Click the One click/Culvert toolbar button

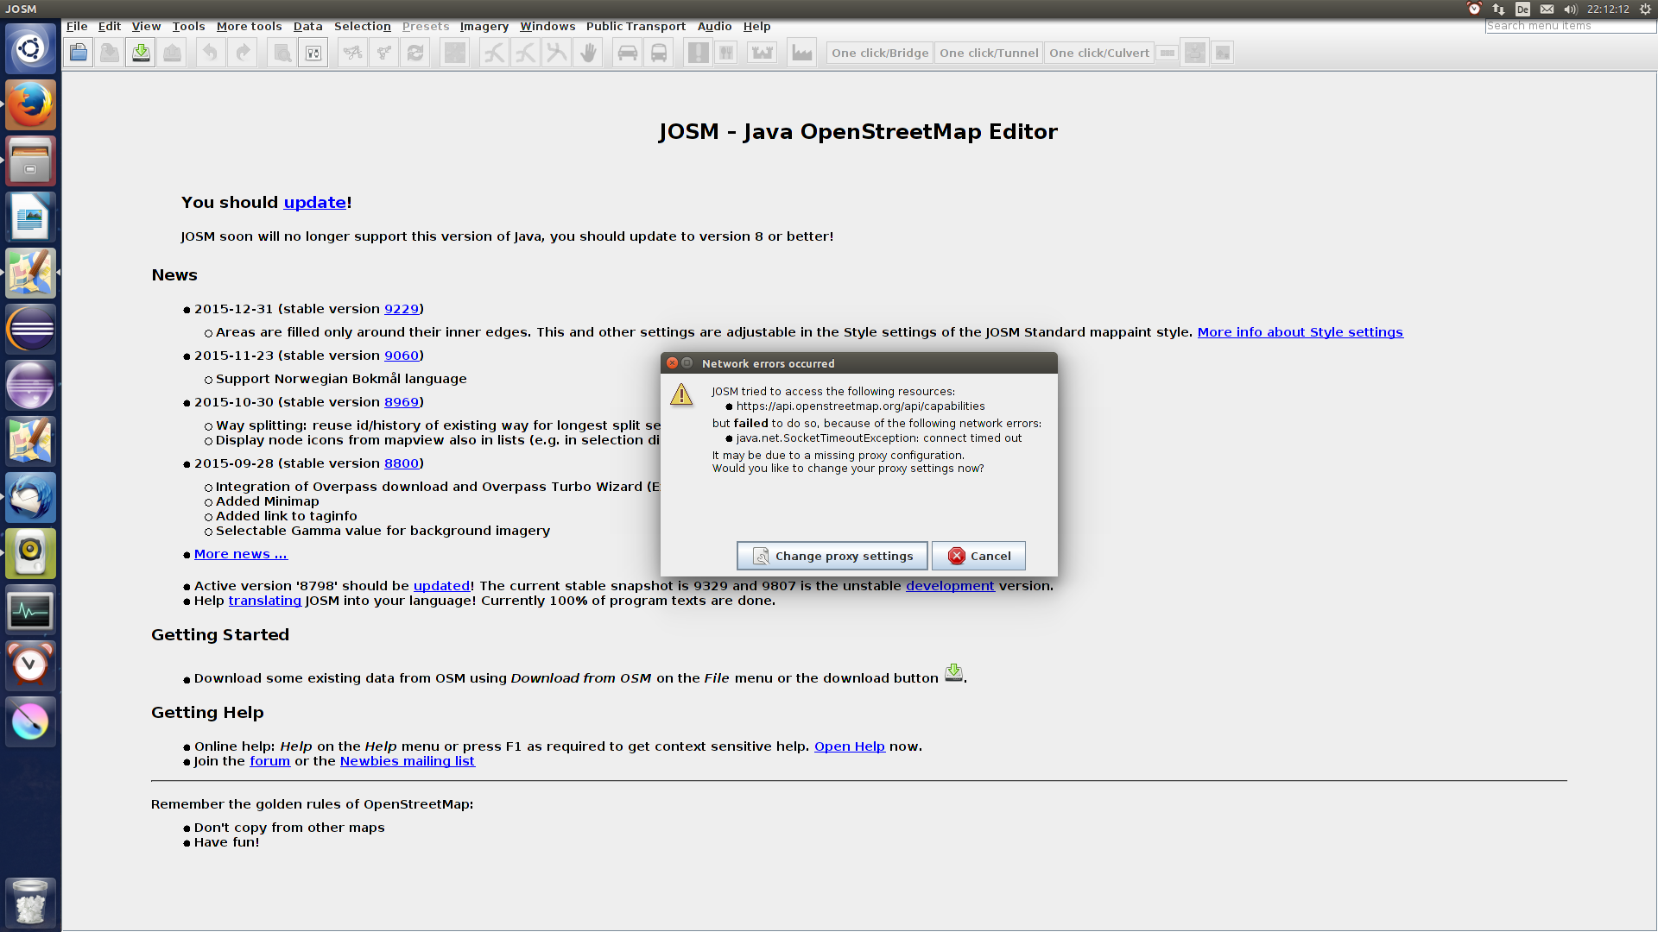point(1099,53)
